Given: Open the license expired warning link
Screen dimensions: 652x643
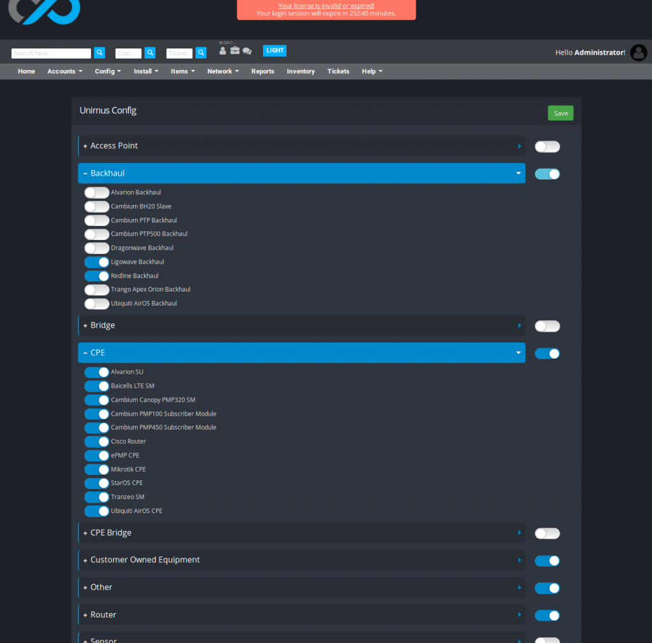Looking at the screenshot, I should click(326, 5).
